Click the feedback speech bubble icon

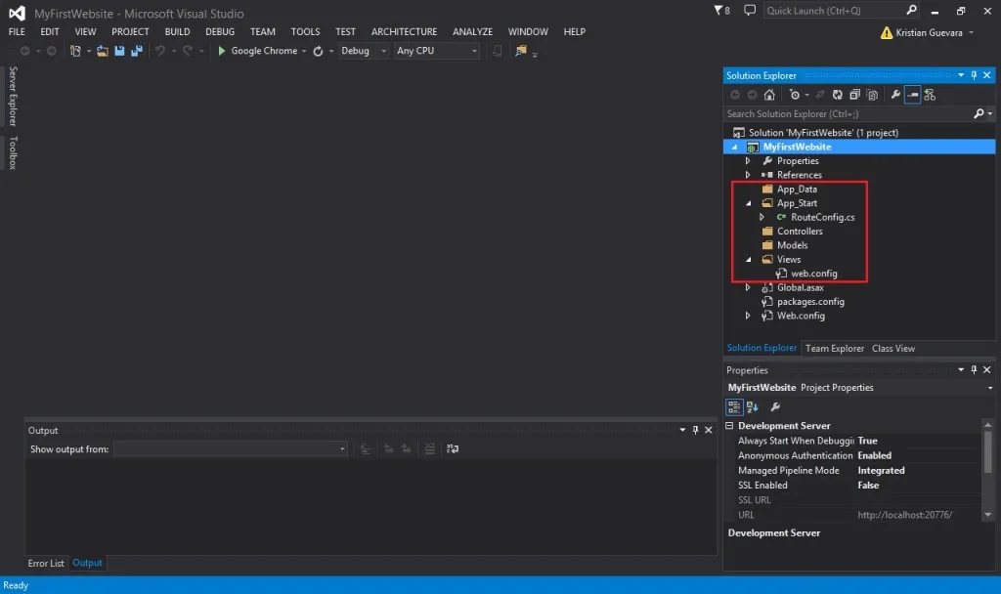point(750,10)
